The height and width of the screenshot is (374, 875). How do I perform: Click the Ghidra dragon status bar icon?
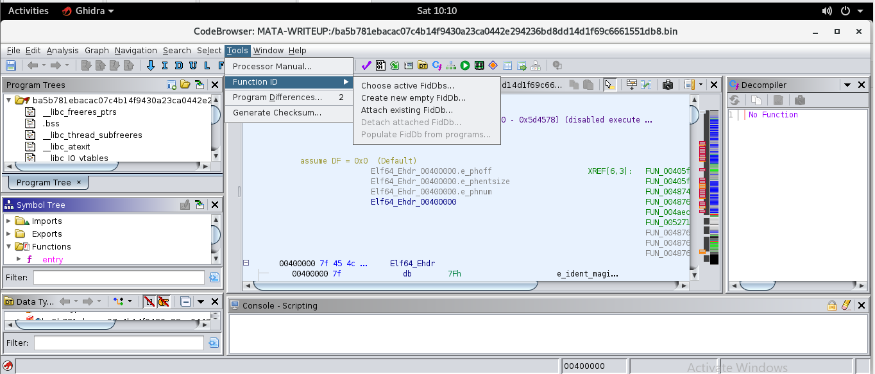8,366
